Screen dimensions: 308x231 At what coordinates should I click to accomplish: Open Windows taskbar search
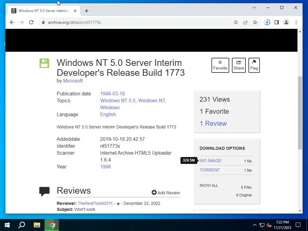22,225
